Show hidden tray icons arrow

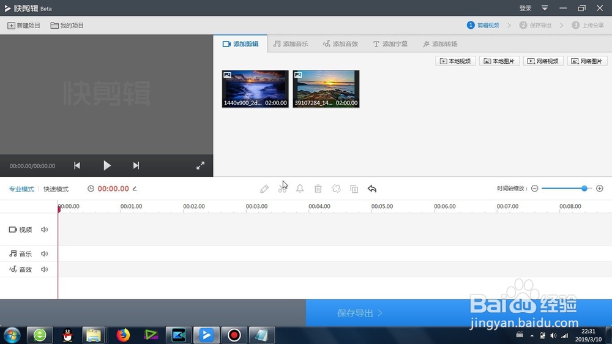pyautogui.click(x=532, y=335)
